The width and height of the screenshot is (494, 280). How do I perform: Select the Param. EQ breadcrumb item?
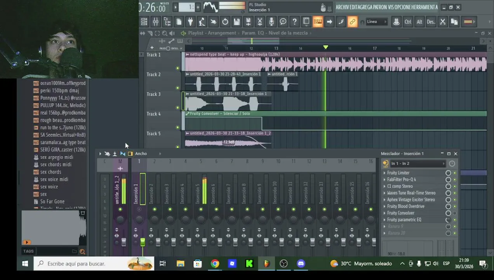coord(253,33)
